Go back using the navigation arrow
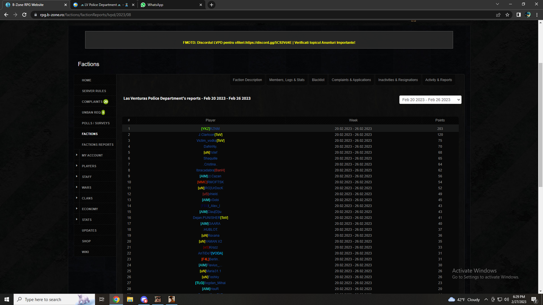 point(6,14)
